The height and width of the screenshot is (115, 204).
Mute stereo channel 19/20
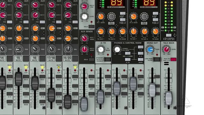(75, 59)
